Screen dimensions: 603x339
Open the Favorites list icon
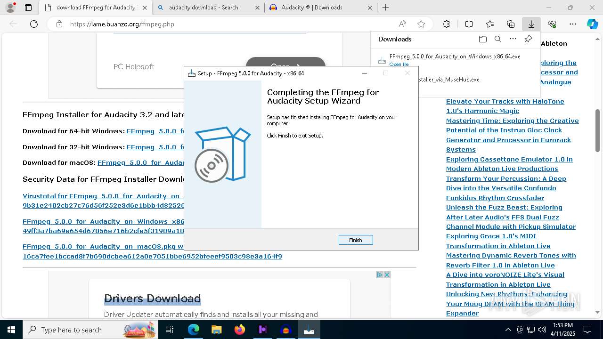coord(490,24)
